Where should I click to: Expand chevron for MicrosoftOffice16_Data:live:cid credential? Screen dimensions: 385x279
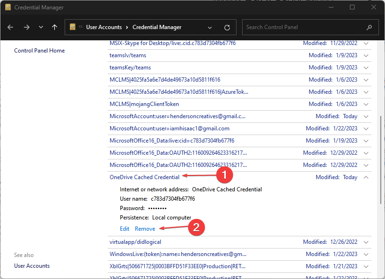pyautogui.click(x=366, y=141)
